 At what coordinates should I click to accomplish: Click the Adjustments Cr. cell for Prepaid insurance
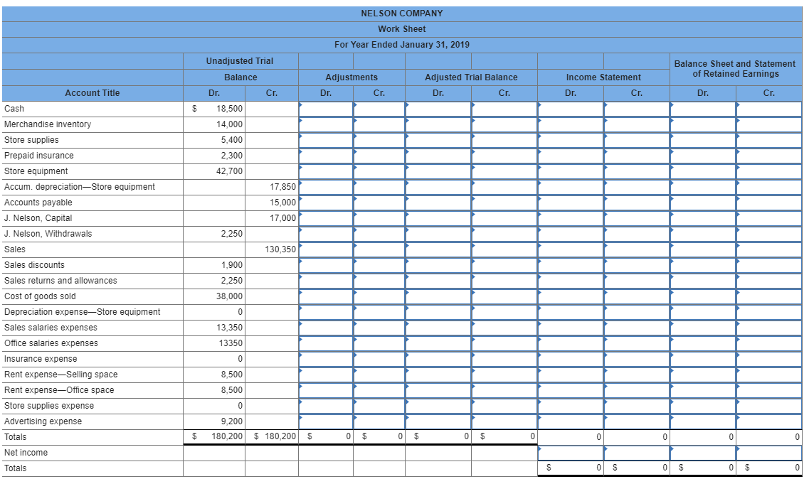pyautogui.click(x=378, y=156)
